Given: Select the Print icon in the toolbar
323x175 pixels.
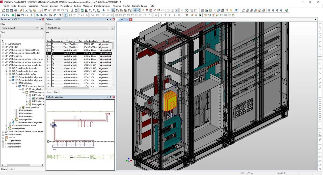Looking at the screenshot, I should coord(16,10).
